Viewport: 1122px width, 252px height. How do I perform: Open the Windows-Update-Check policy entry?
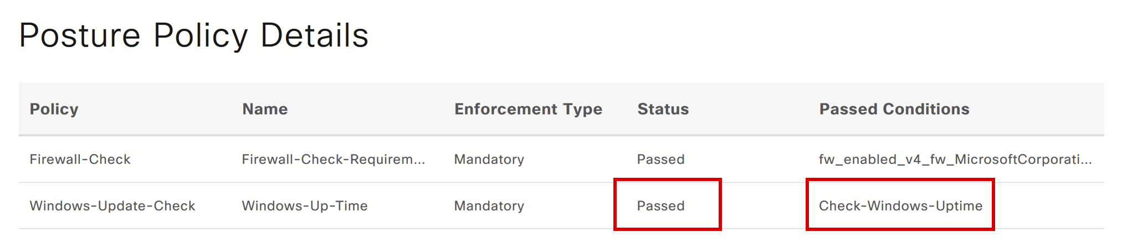pyautogui.click(x=112, y=206)
